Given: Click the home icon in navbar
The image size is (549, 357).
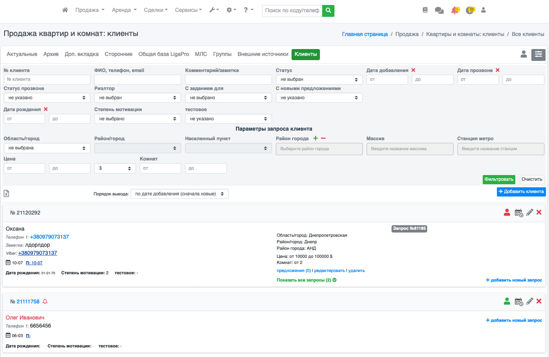Looking at the screenshot, I should click(x=65, y=10).
